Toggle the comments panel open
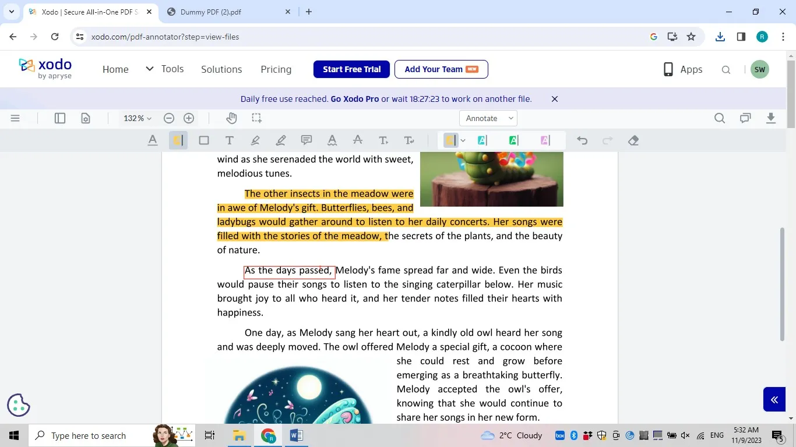 point(745,118)
